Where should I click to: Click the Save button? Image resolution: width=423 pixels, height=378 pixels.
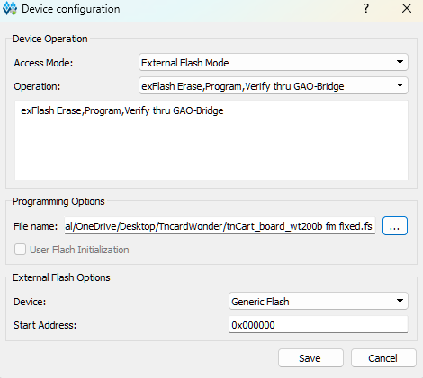310,358
